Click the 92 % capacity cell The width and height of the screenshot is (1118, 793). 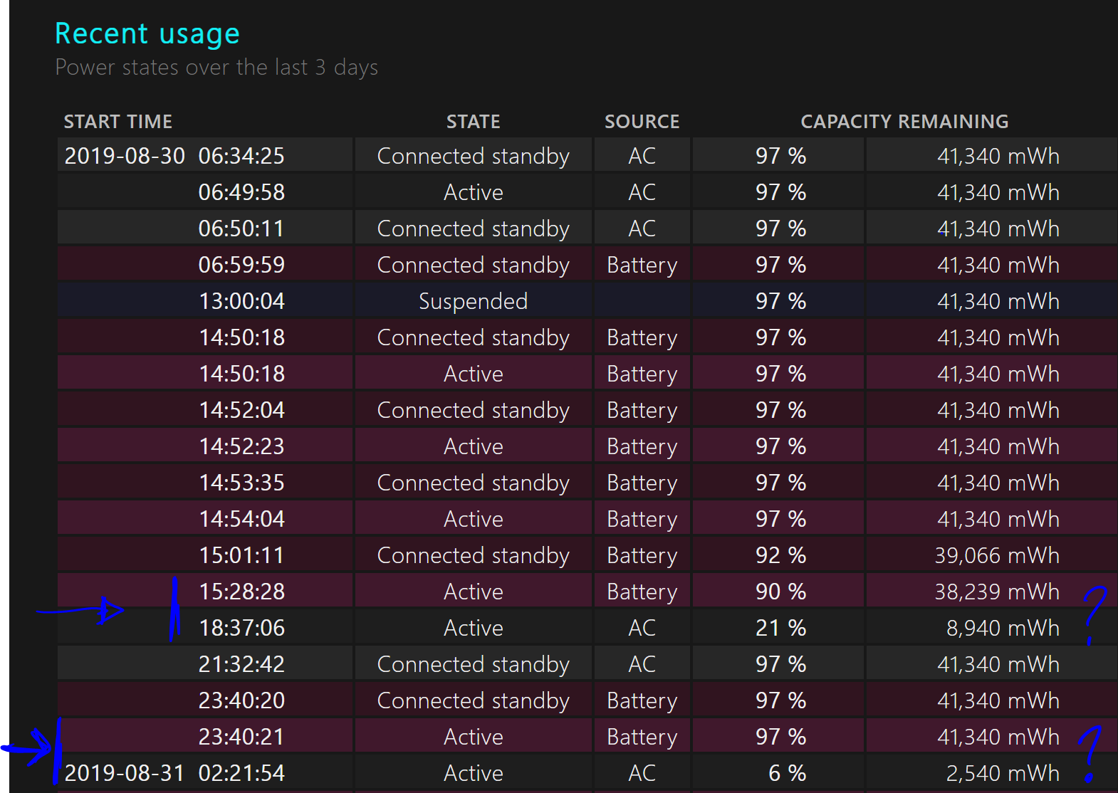[779, 555]
